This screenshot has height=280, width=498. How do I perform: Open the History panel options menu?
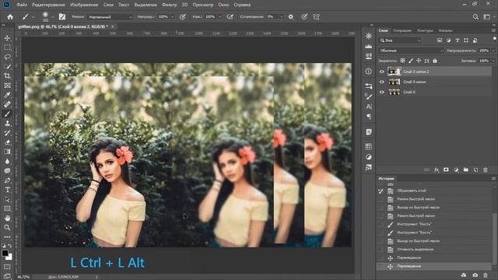[x=493, y=178]
